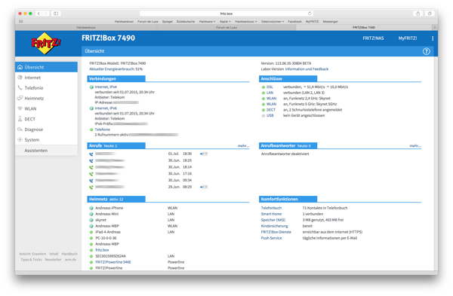Reload the page with the refresh icon

coord(310,14)
